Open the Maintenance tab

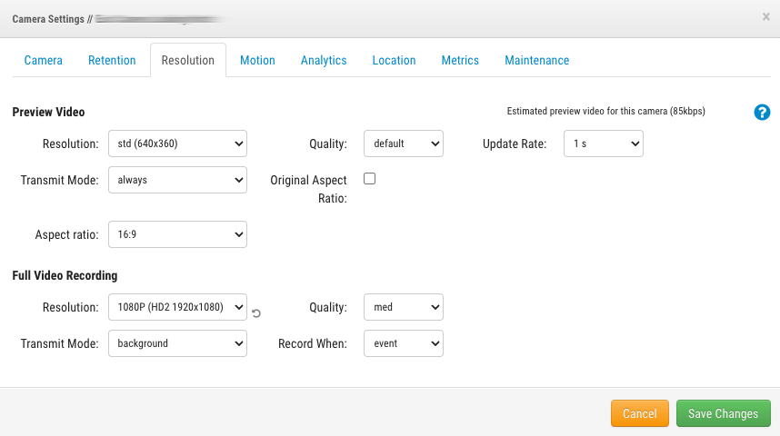pyautogui.click(x=536, y=60)
